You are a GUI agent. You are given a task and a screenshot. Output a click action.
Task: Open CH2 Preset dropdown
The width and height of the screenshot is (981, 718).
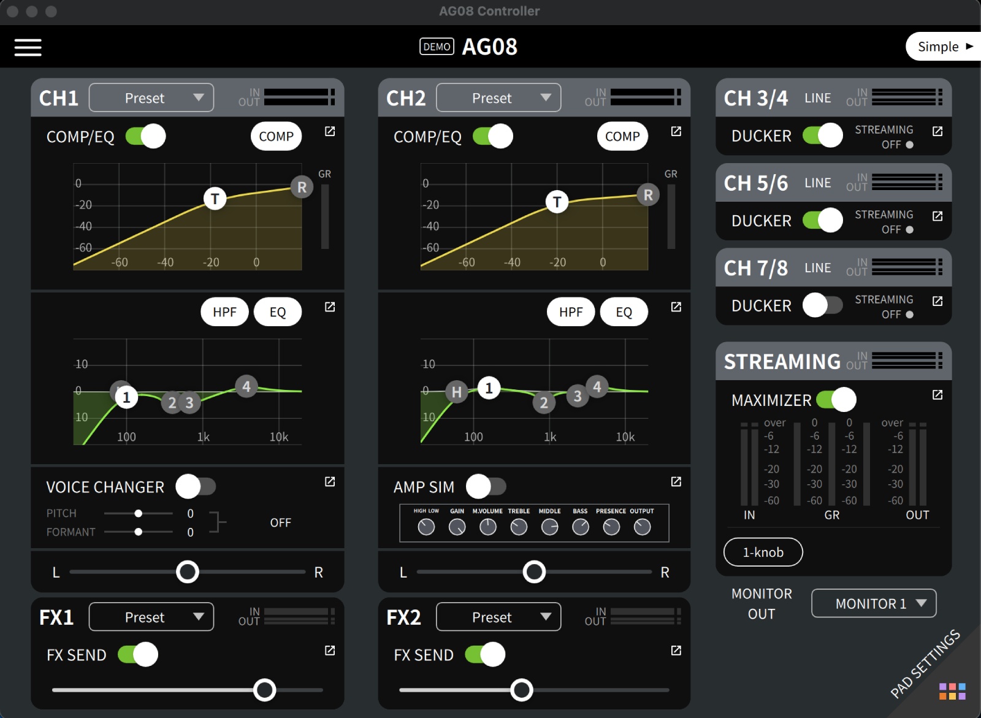[498, 98]
